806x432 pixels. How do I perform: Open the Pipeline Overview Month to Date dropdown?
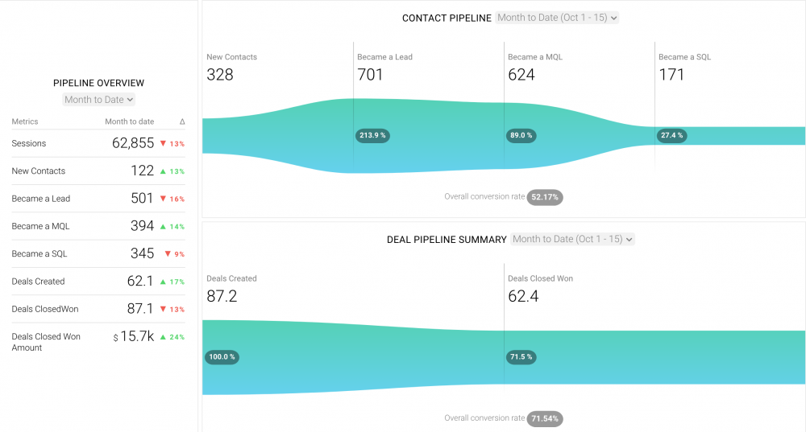point(99,100)
